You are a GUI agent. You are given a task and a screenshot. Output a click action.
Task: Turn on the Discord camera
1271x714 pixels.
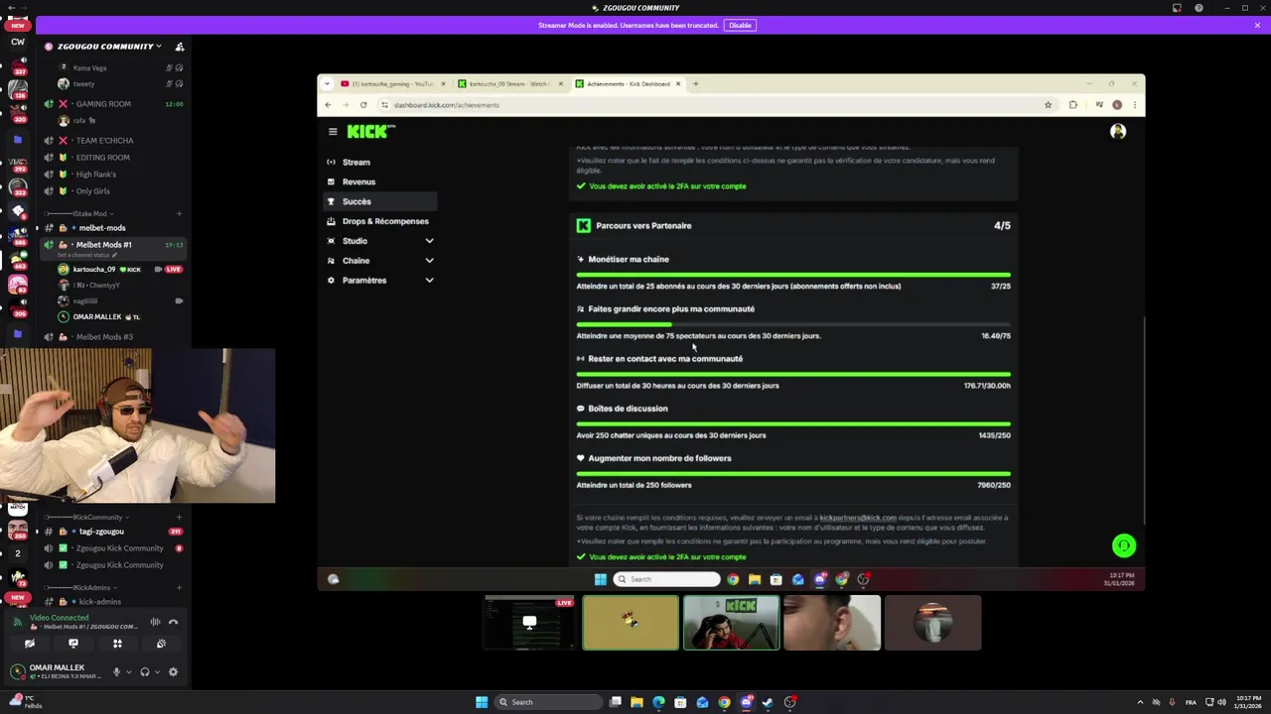pos(30,644)
